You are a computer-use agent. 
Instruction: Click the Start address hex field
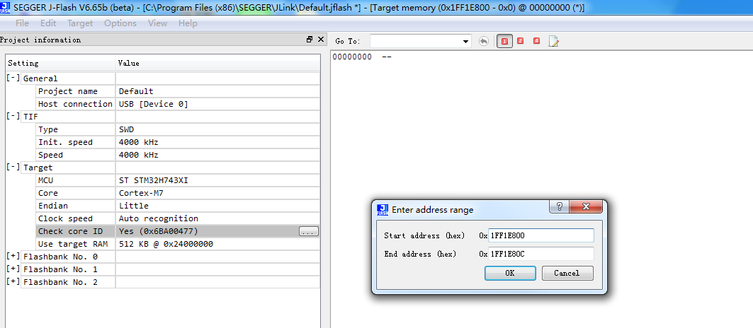coord(540,235)
